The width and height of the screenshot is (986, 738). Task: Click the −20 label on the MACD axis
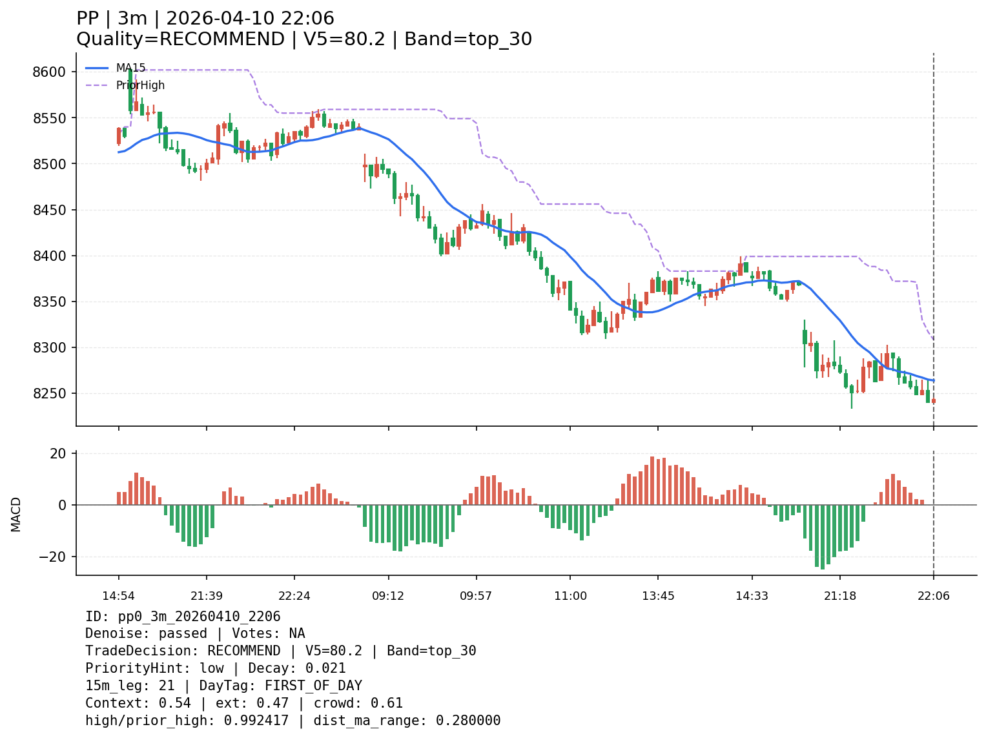pos(53,557)
